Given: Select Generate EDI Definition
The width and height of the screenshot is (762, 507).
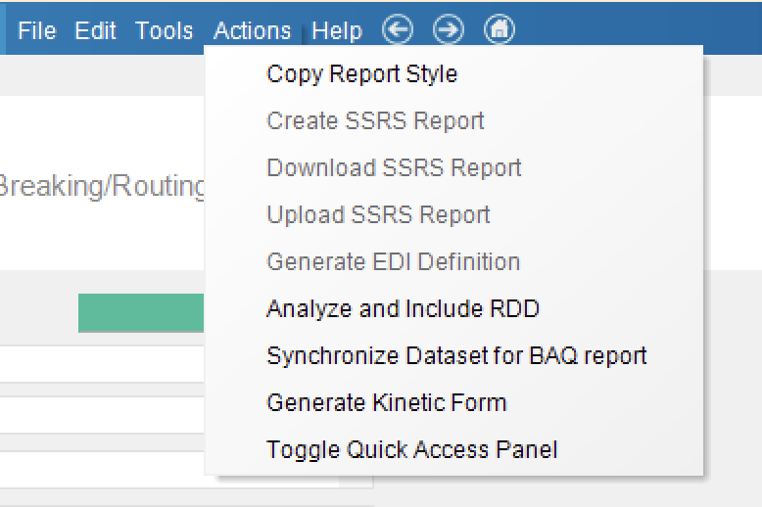Looking at the screenshot, I should click(x=393, y=261).
